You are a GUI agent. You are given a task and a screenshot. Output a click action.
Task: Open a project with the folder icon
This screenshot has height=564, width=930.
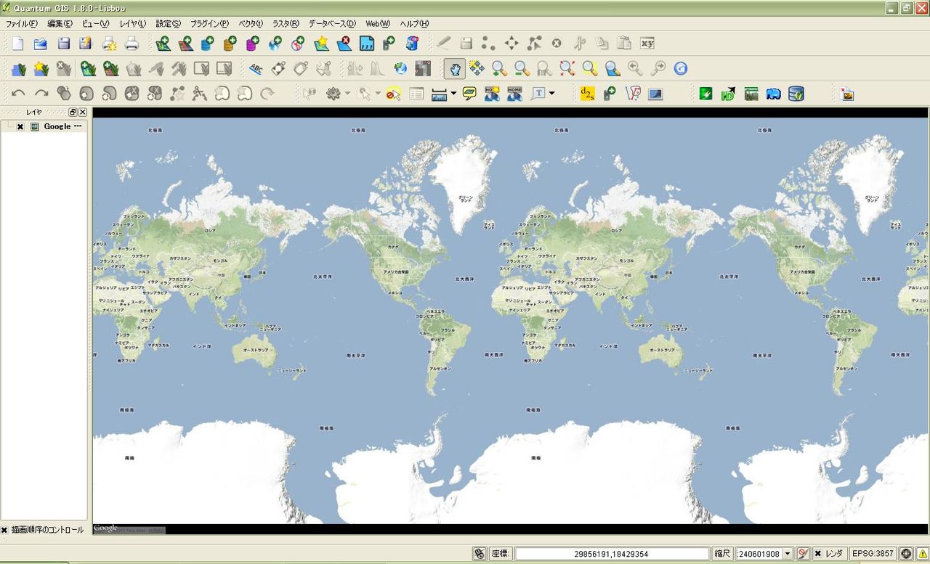[40, 44]
